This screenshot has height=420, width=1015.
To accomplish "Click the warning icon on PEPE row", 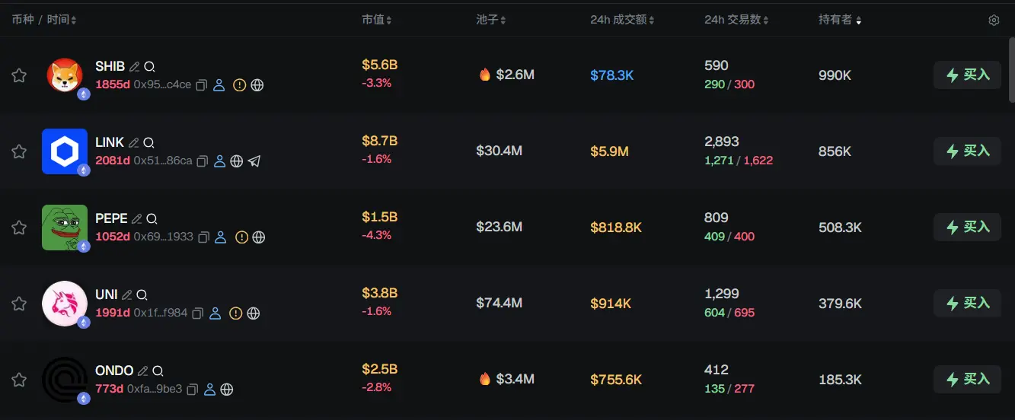I will pos(241,237).
